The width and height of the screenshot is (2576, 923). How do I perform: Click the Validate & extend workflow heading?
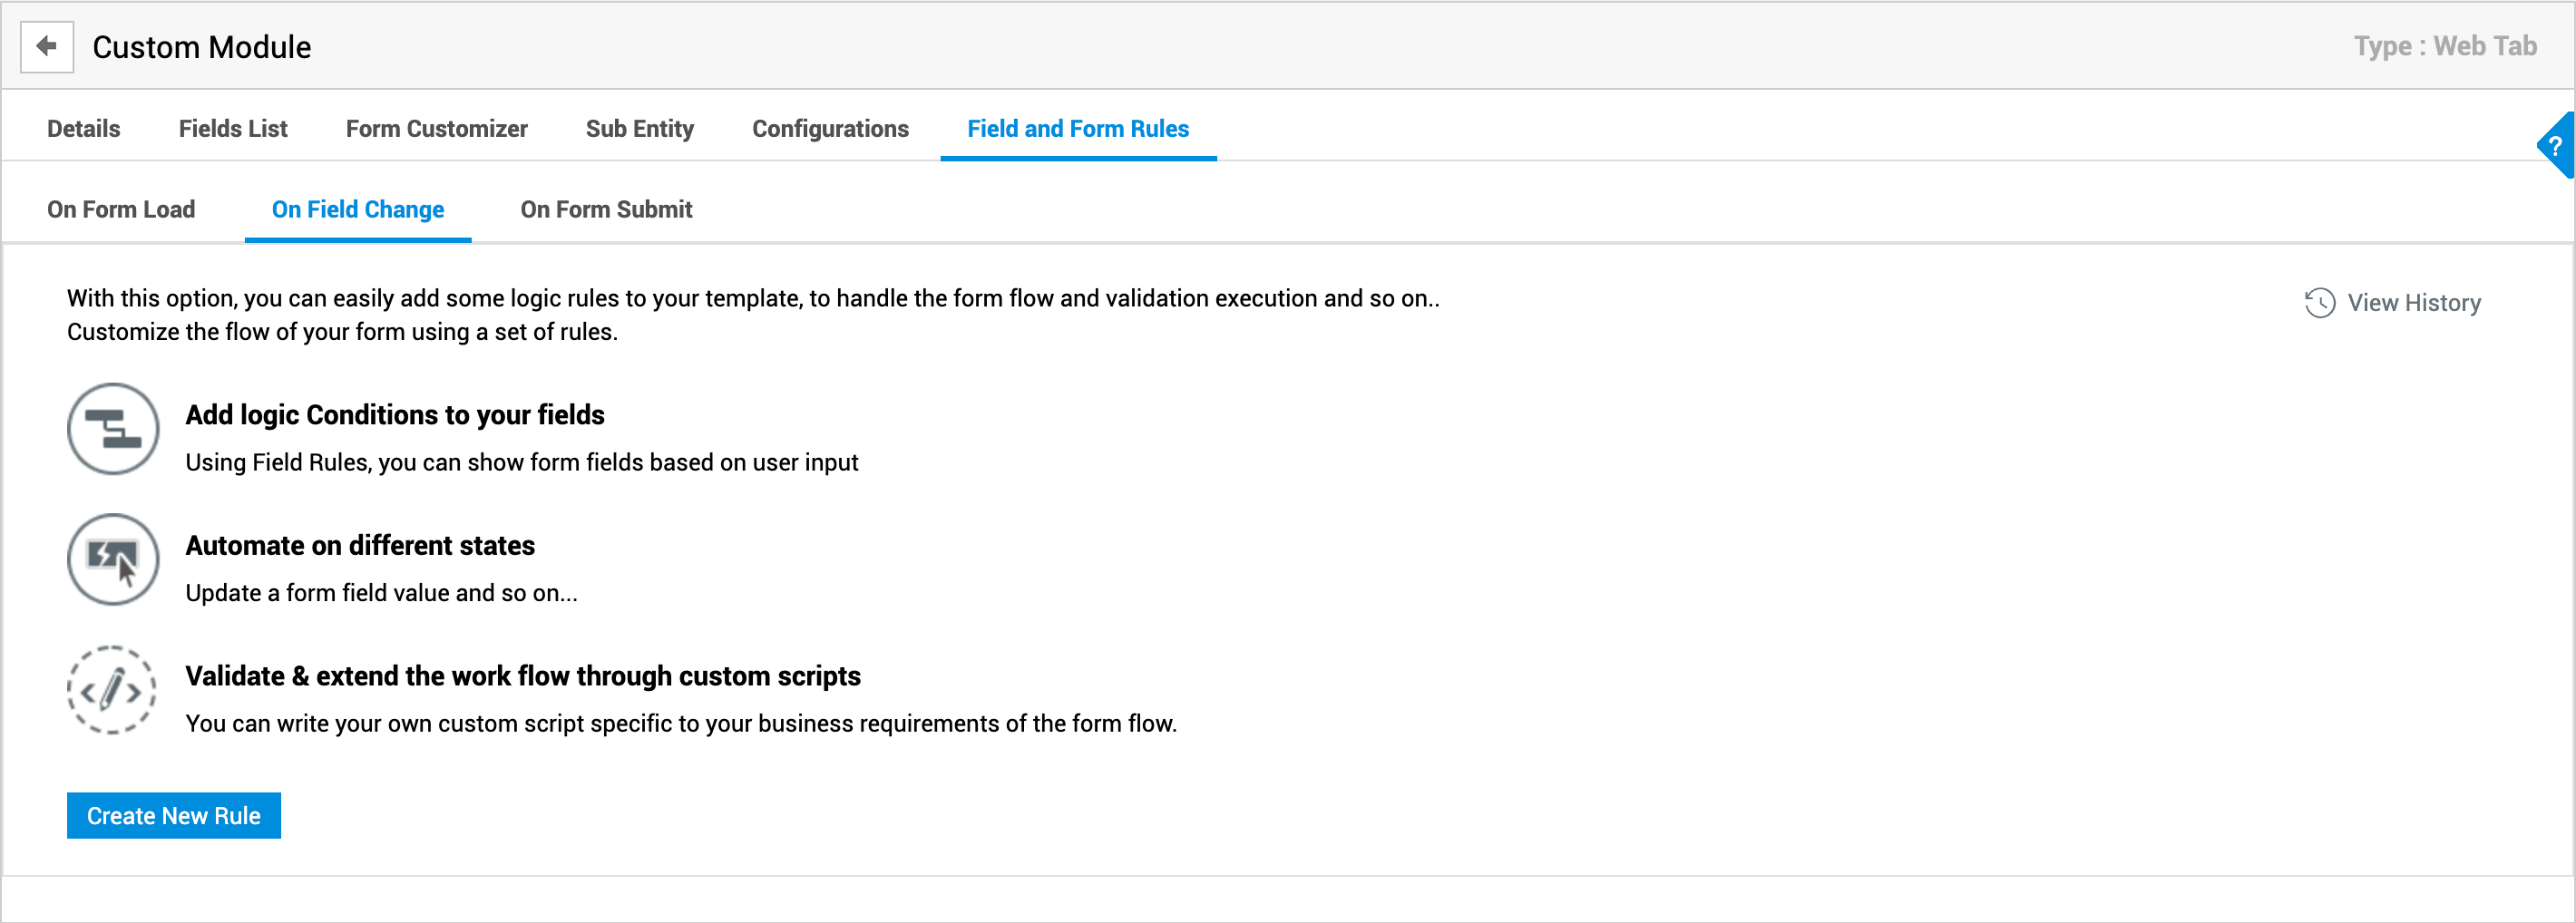(x=522, y=677)
